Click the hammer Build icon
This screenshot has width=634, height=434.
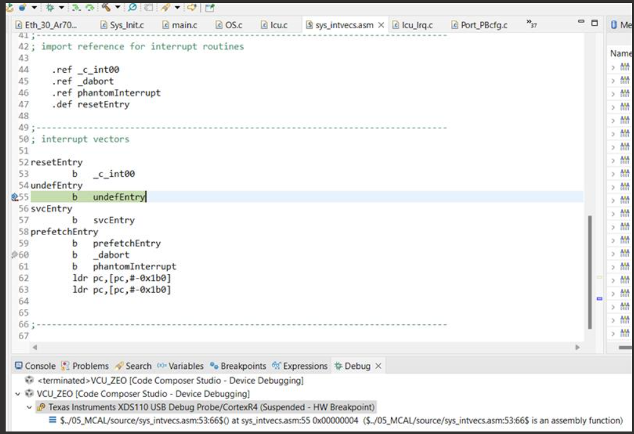pyautogui.click(x=106, y=7)
